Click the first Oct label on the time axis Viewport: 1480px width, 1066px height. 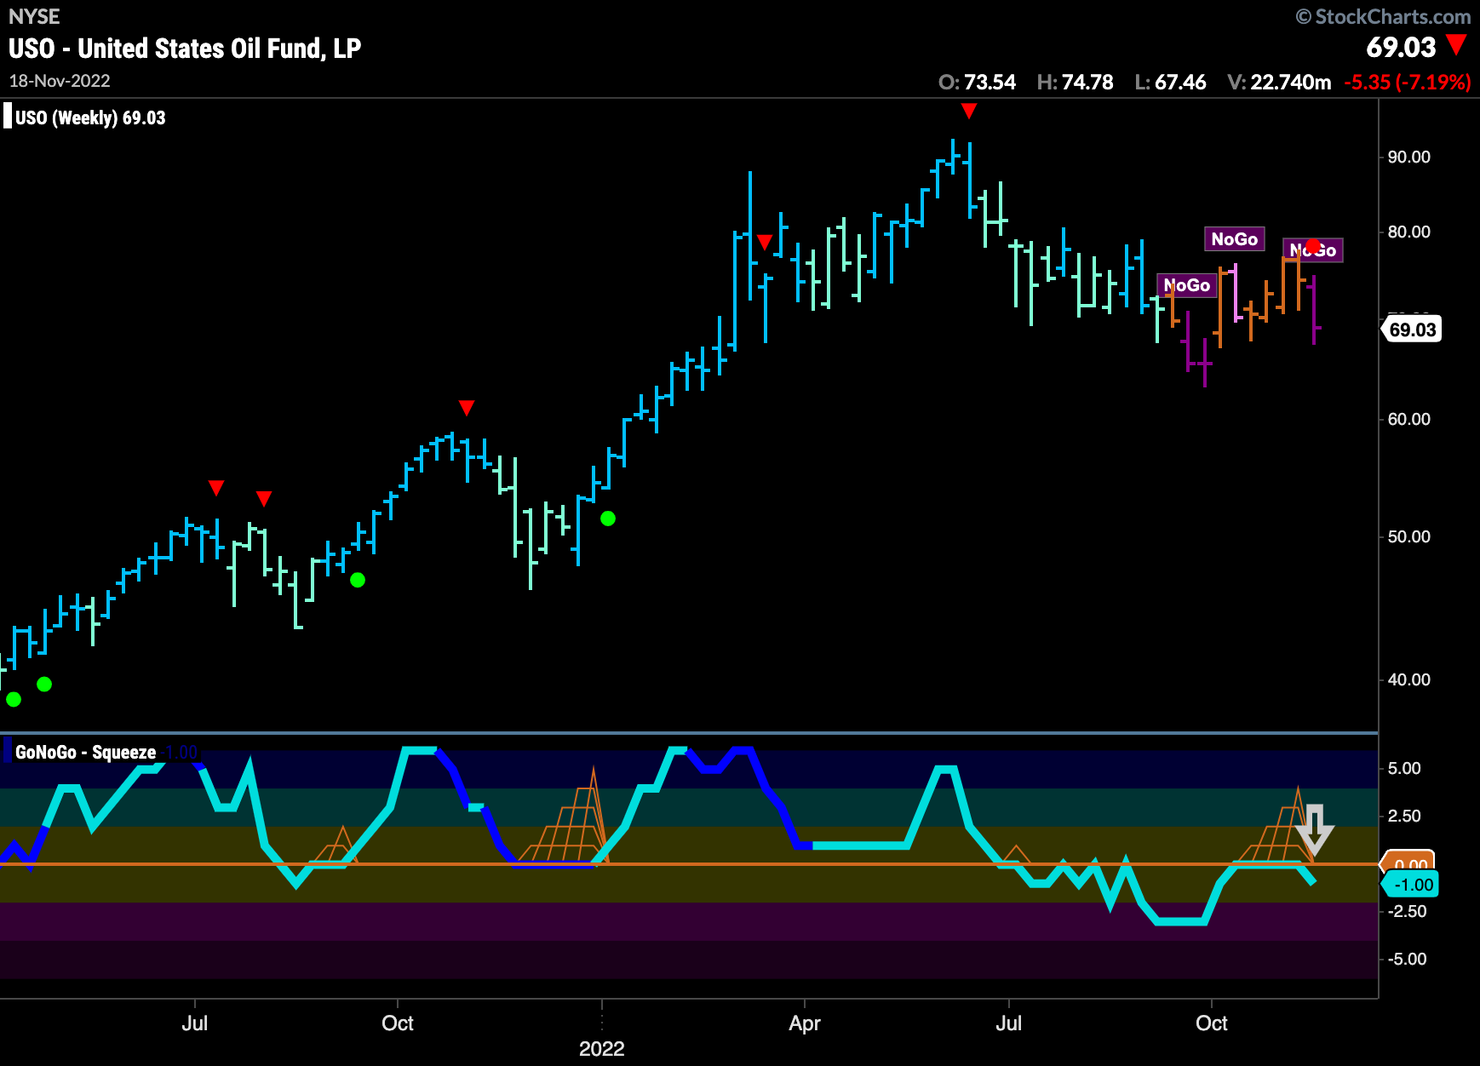pos(398,1023)
